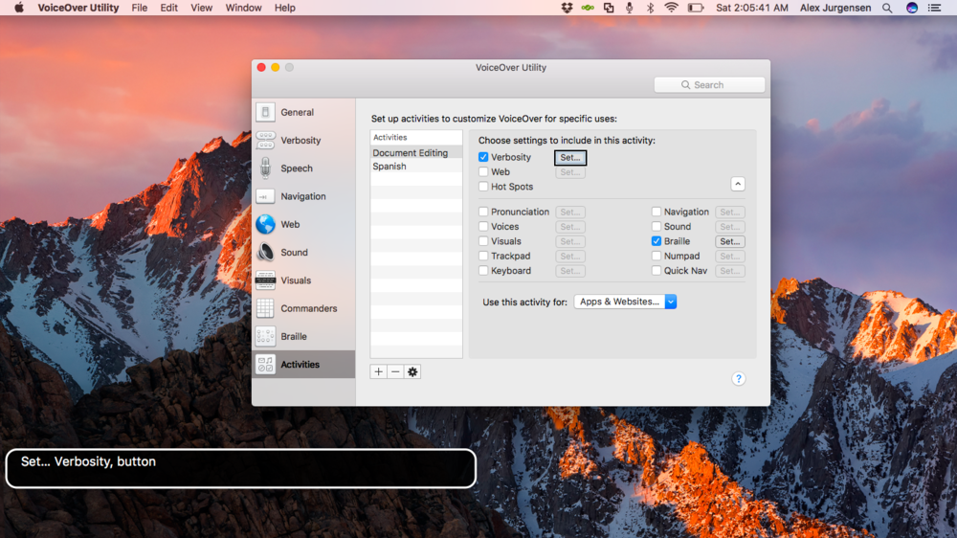Click the date and time clock
Screen dimensions: 957x538
coord(752,8)
